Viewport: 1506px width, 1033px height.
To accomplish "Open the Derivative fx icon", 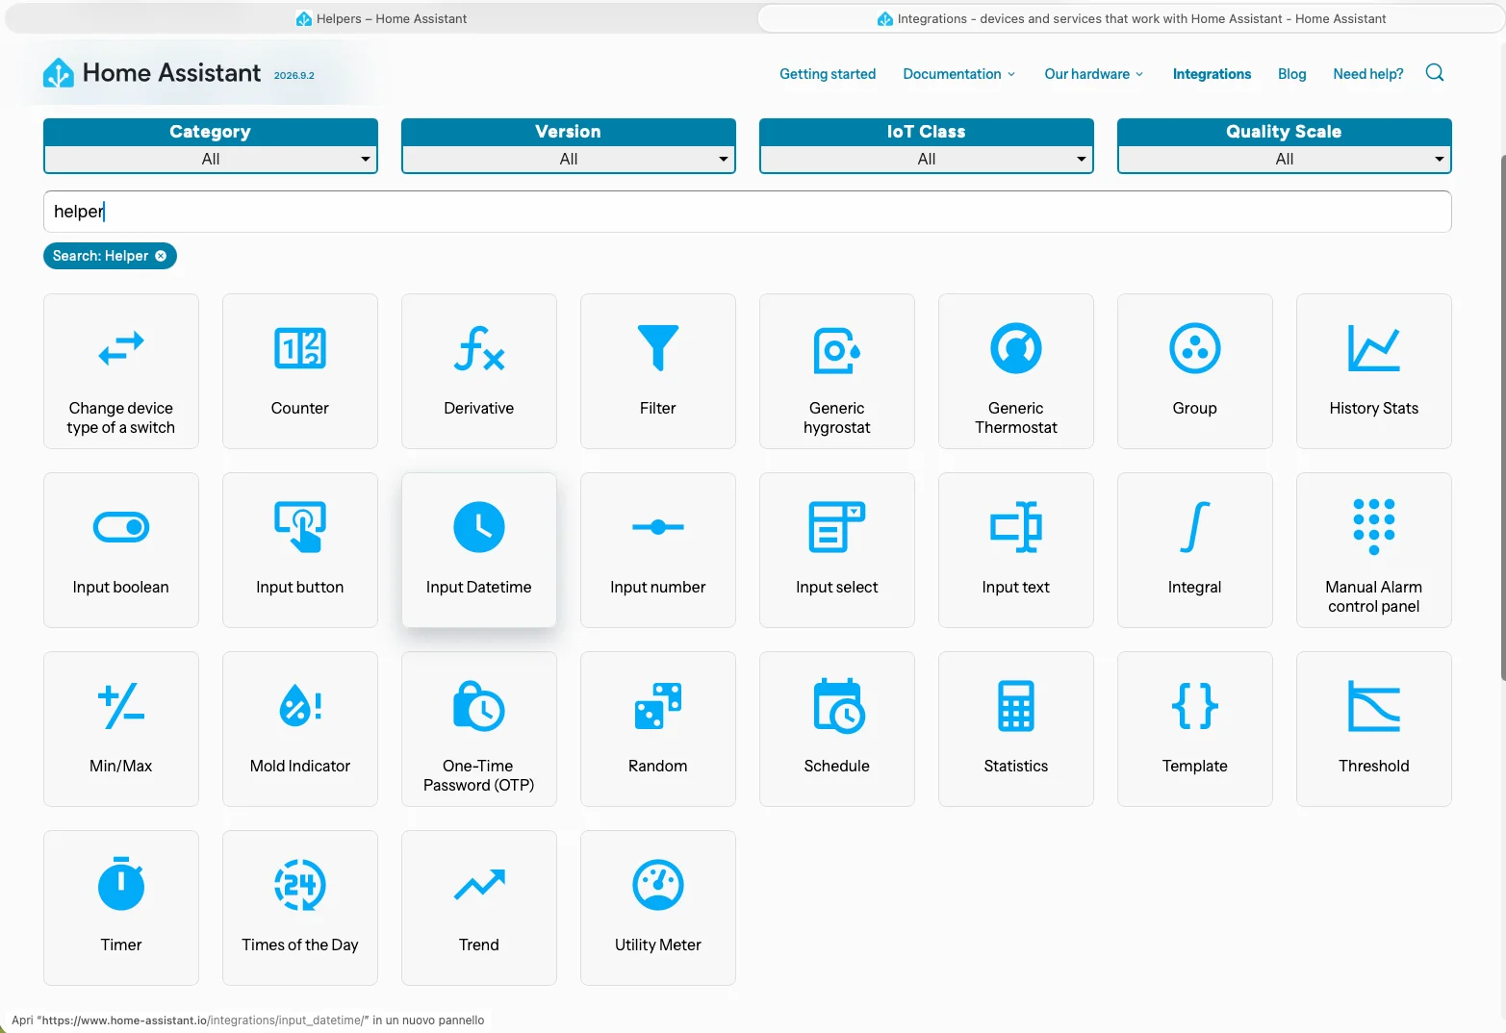I will pyautogui.click(x=479, y=348).
